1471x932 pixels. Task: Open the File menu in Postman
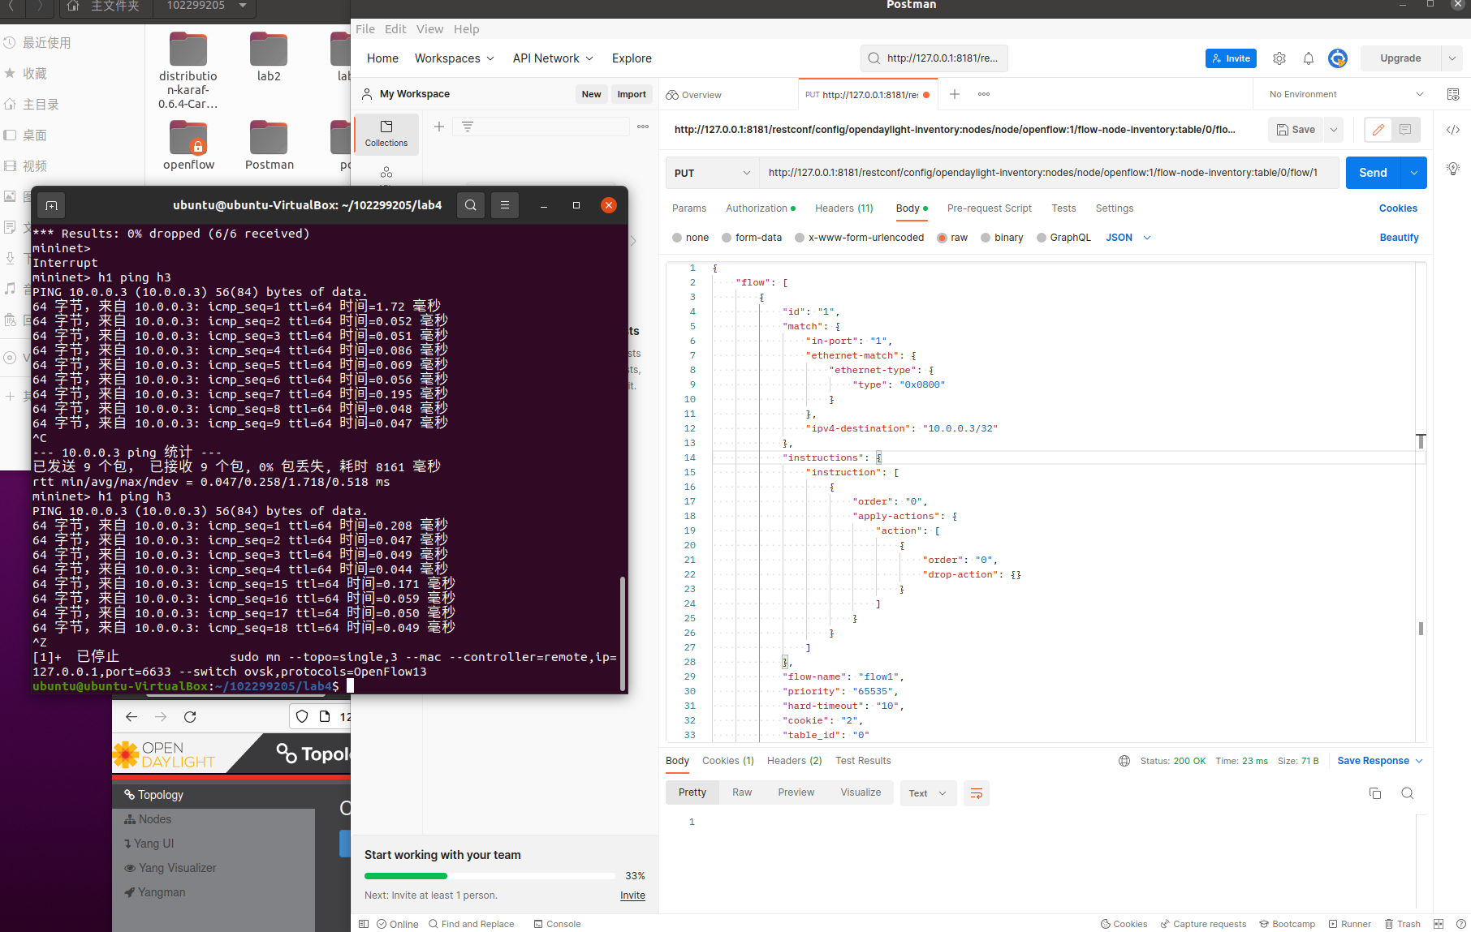[x=365, y=29]
